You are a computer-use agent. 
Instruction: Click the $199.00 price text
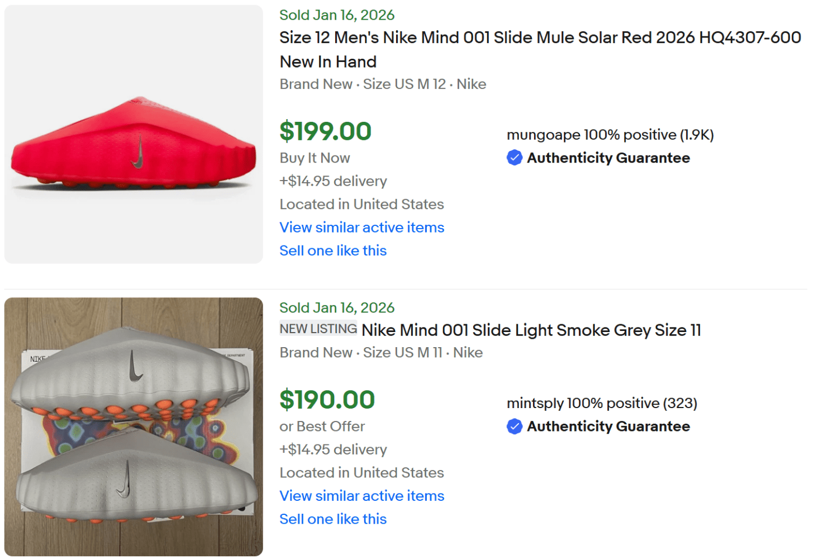(x=325, y=131)
